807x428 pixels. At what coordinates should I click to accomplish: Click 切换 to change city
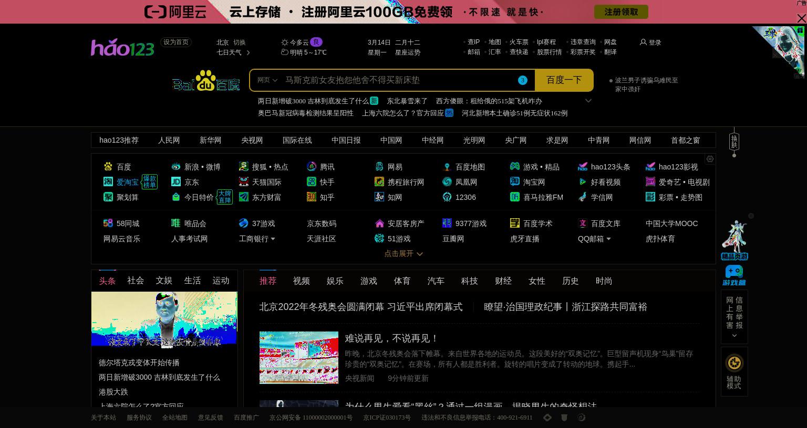tap(240, 42)
